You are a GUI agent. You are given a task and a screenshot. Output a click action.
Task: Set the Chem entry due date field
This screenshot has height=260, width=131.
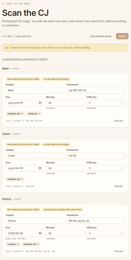click(x=25, y=168)
